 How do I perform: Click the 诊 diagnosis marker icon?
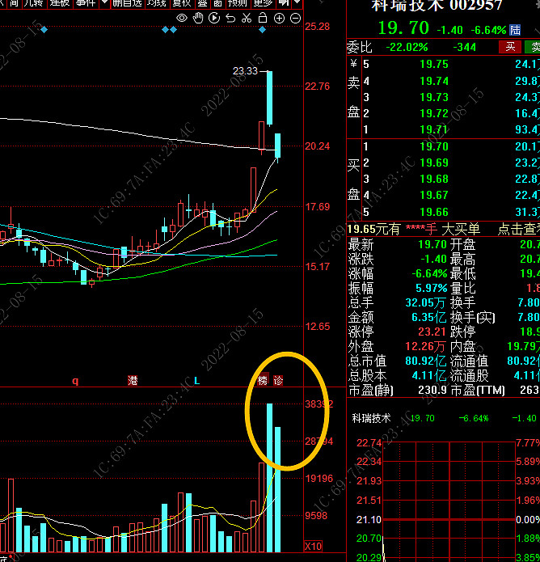pyautogui.click(x=278, y=380)
